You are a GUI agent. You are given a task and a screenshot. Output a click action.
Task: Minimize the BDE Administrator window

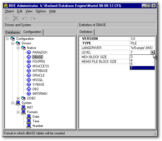(144, 5)
